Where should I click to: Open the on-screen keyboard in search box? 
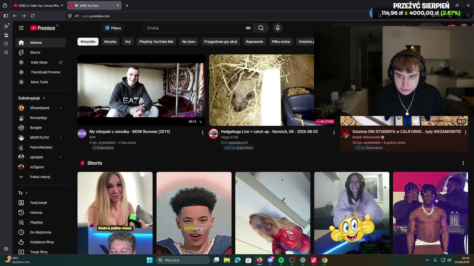[x=248, y=28]
